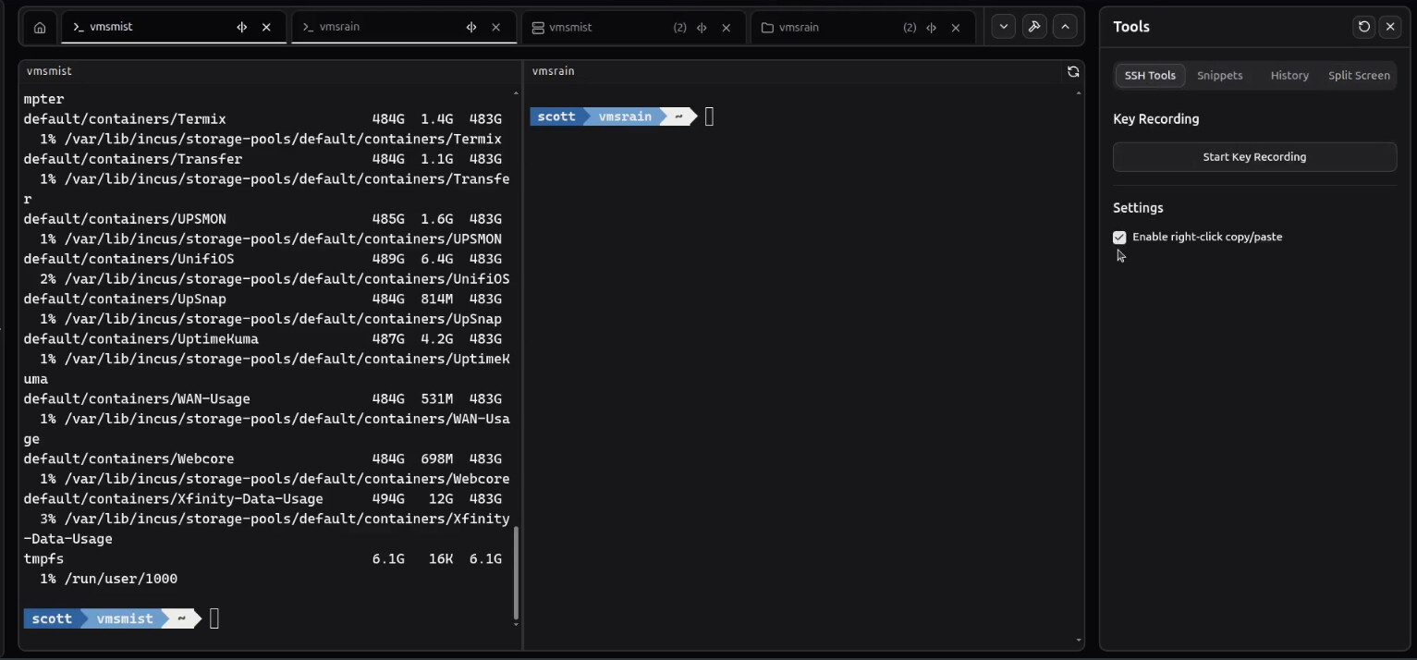Screen dimensions: 1417x660
Task: Close the vmsrain terminal tab
Action: (x=496, y=28)
